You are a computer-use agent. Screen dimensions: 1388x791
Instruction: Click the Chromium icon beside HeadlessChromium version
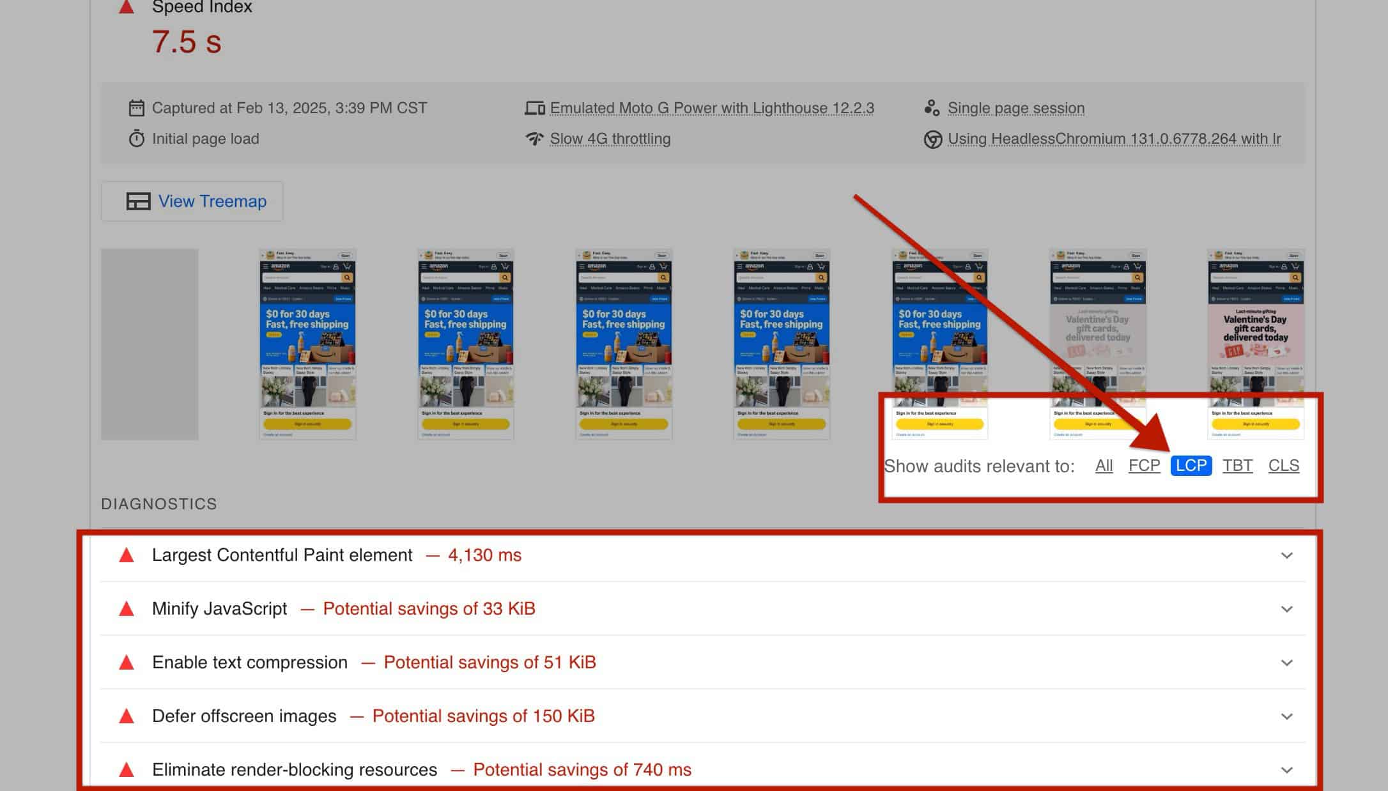coord(932,139)
